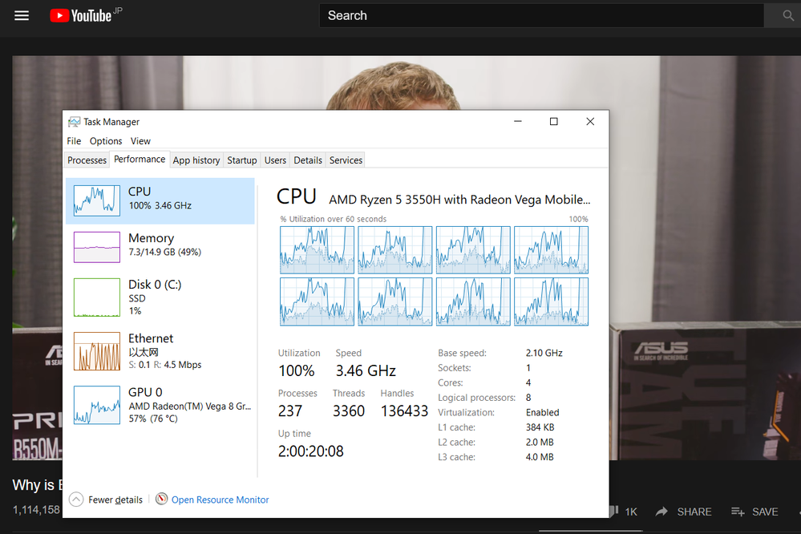Screen dimensions: 801x534
Task: Select the Ethernet mini graph thumbnail
Action: 97,351
